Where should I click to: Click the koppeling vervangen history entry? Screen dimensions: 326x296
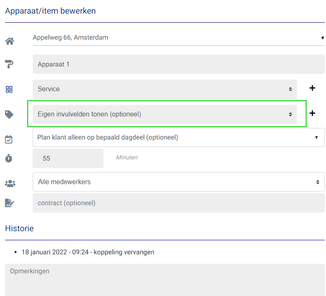[x=88, y=252]
